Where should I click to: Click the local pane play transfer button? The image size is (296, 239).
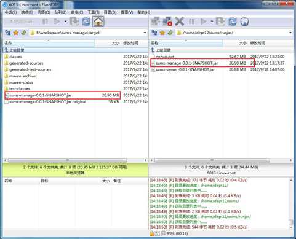coord(57,22)
